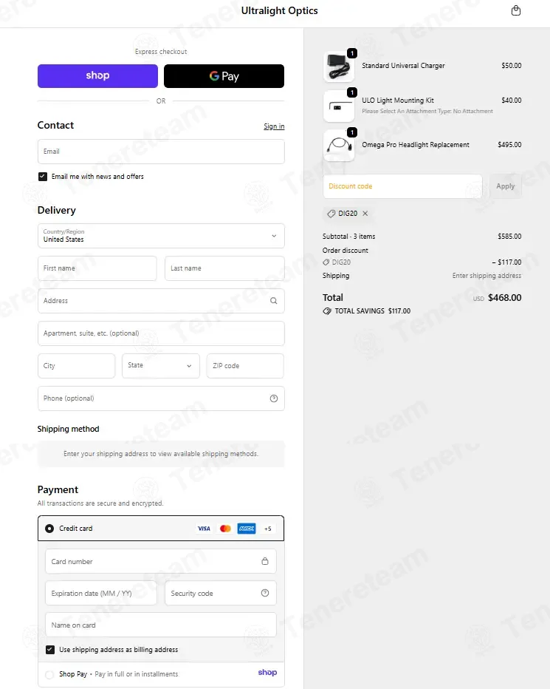Remove the DIG20 discount code
The width and height of the screenshot is (550, 689).
[365, 214]
